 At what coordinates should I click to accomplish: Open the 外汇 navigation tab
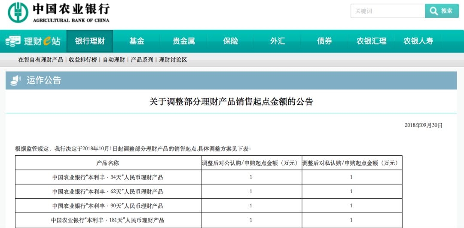277,41
